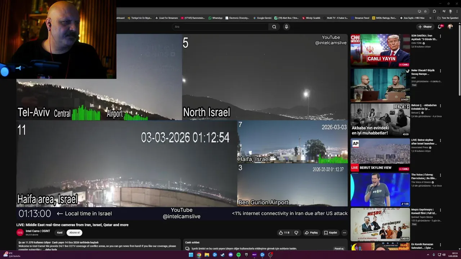The height and width of the screenshot is (259, 461).
Task: Open Intel Cams | OSINT channel name
Action: point(38,231)
